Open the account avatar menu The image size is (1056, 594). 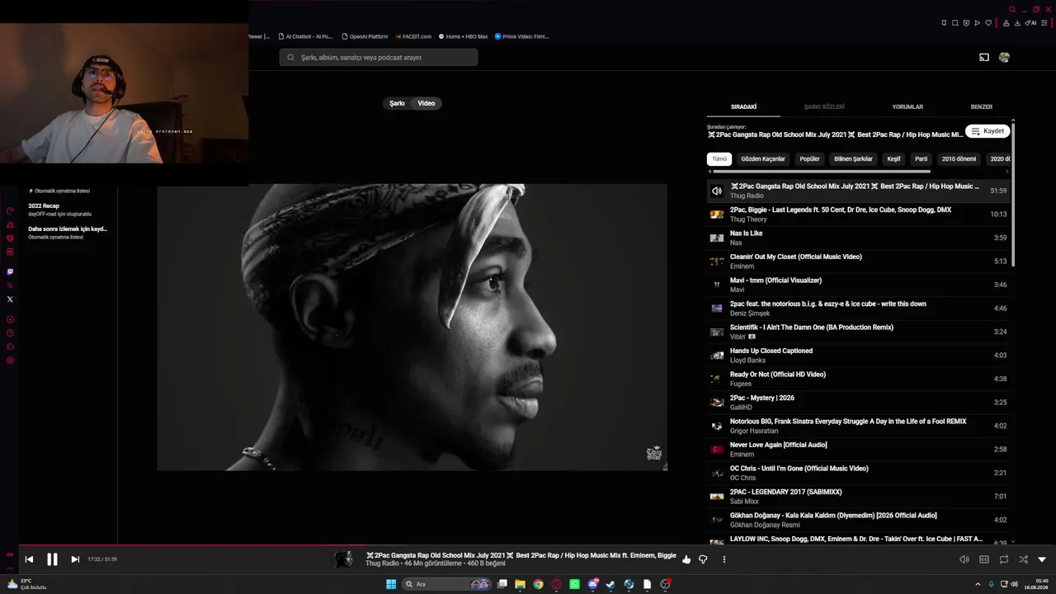pos(1004,57)
